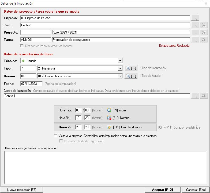Clear Centro de imputación with X button
210x193 pixels.
pyautogui.click(x=204, y=96)
